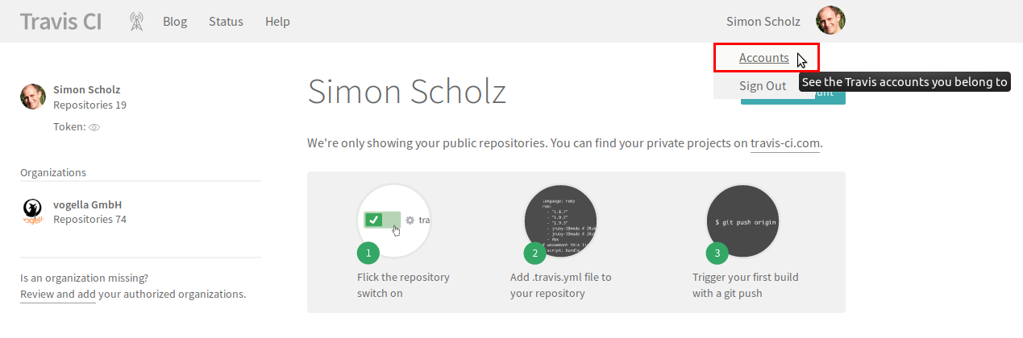Open the Status page link
1023x338 pixels.
point(226,22)
